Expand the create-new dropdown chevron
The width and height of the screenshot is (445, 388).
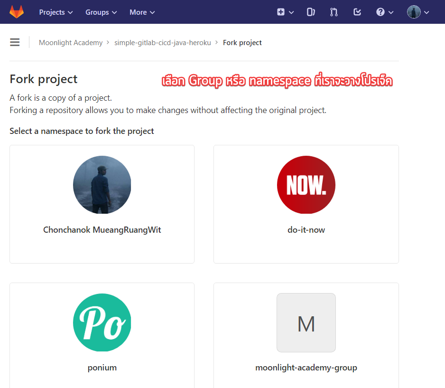click(x=291, y=12)
